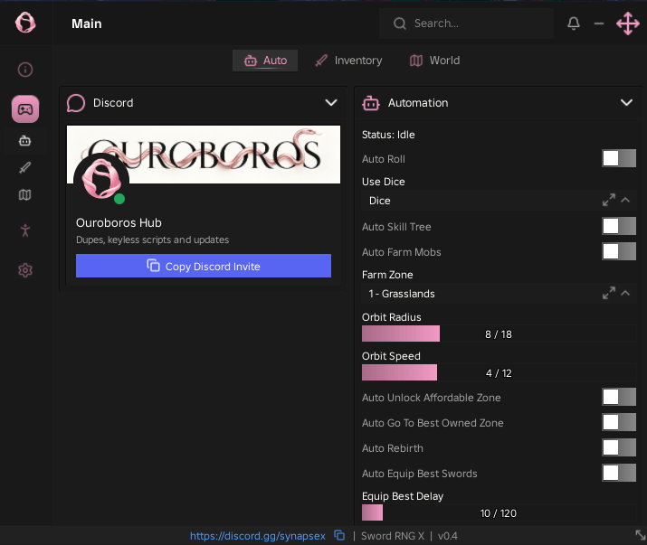Click "Dupes, keyless scripts and updates" text

click(152, 240)
